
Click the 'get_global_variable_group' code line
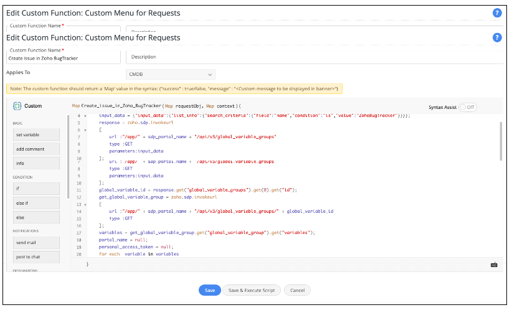pos(158,197)
